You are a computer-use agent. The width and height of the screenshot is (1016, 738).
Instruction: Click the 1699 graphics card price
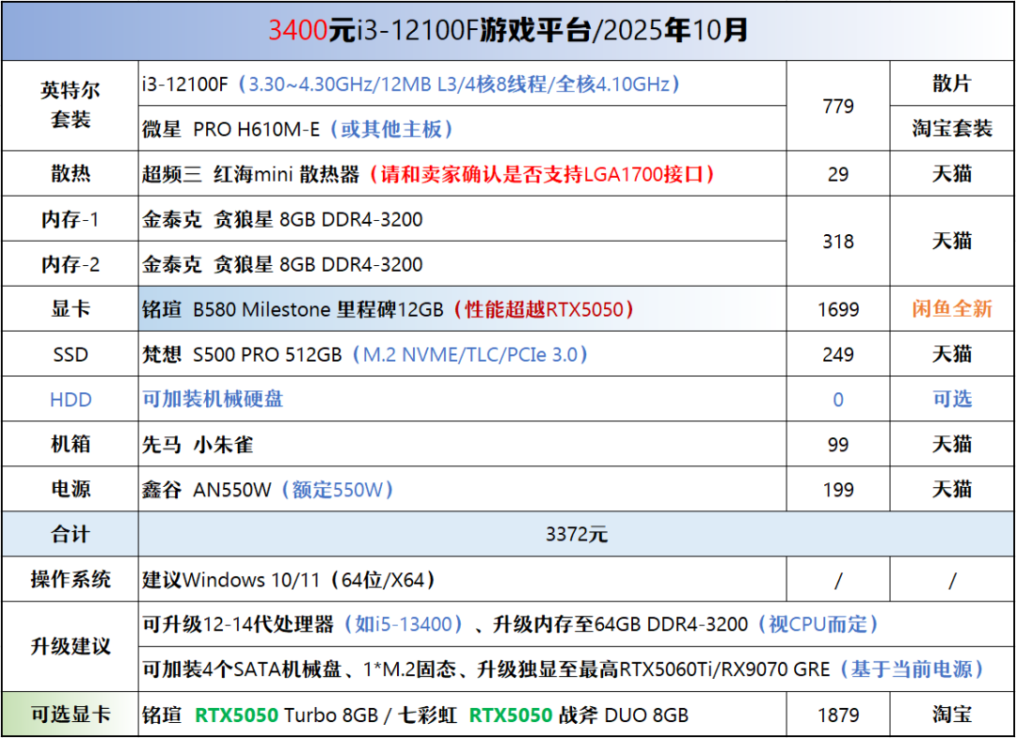pos(837,309)
